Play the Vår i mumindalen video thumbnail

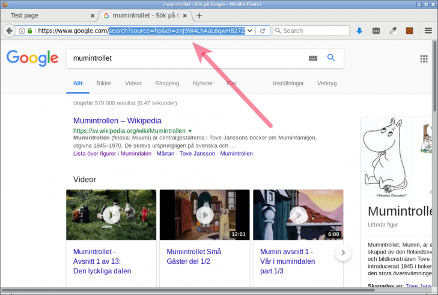[x=298, y=215]
